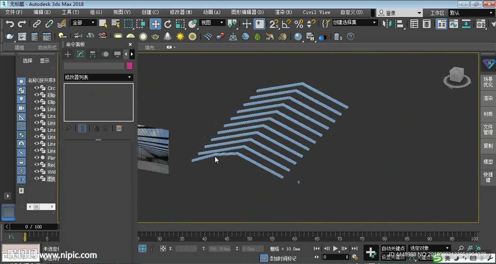The image size is (496, 264).
Task: Activate the Select Object tool
Action: (103, 24)
